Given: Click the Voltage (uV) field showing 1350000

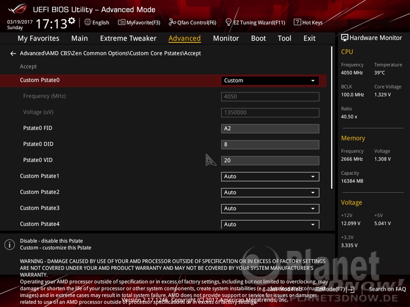Looking at the screenshot, I should click(x=270, y=113).
